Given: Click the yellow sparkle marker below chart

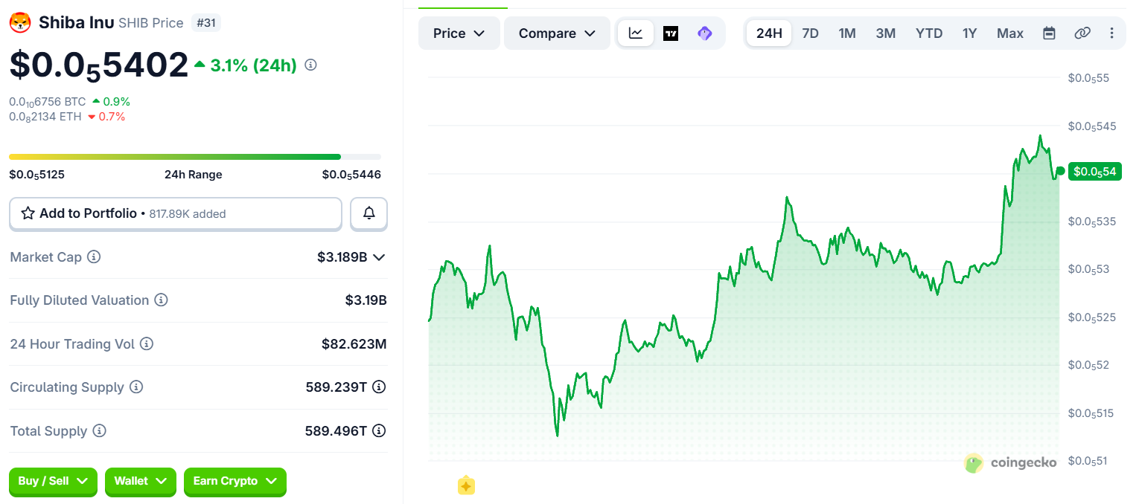Looking at the screenshot, I should pos(466,486).
